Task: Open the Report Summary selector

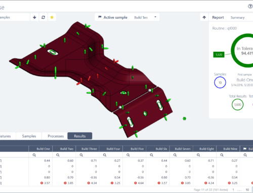Action: tap(237, 18)
